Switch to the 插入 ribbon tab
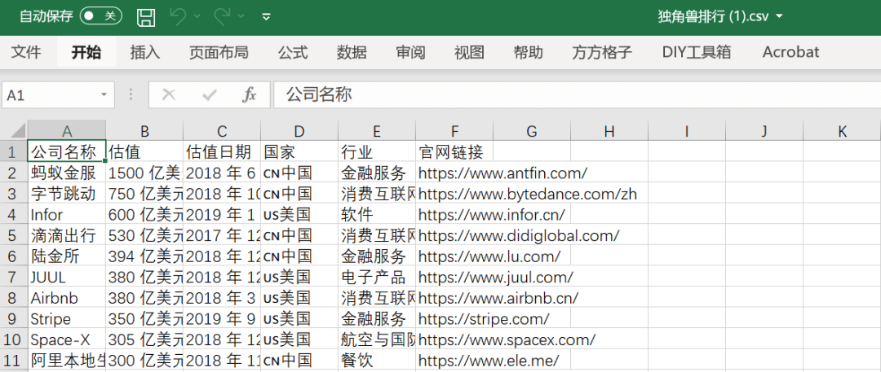The width and height of the screenshot is (881, 372). click(145, 52)
